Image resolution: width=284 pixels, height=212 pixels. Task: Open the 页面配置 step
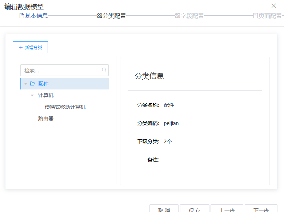[x=270, y=16]
